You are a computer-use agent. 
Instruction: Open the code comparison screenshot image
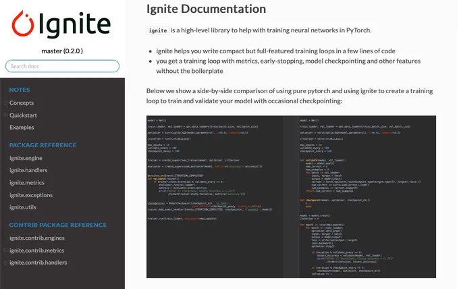[x=291, y=196]
